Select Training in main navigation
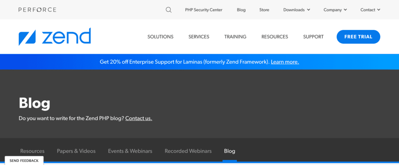The height and width of the screenshot is (165, 399). pos(235,37)
